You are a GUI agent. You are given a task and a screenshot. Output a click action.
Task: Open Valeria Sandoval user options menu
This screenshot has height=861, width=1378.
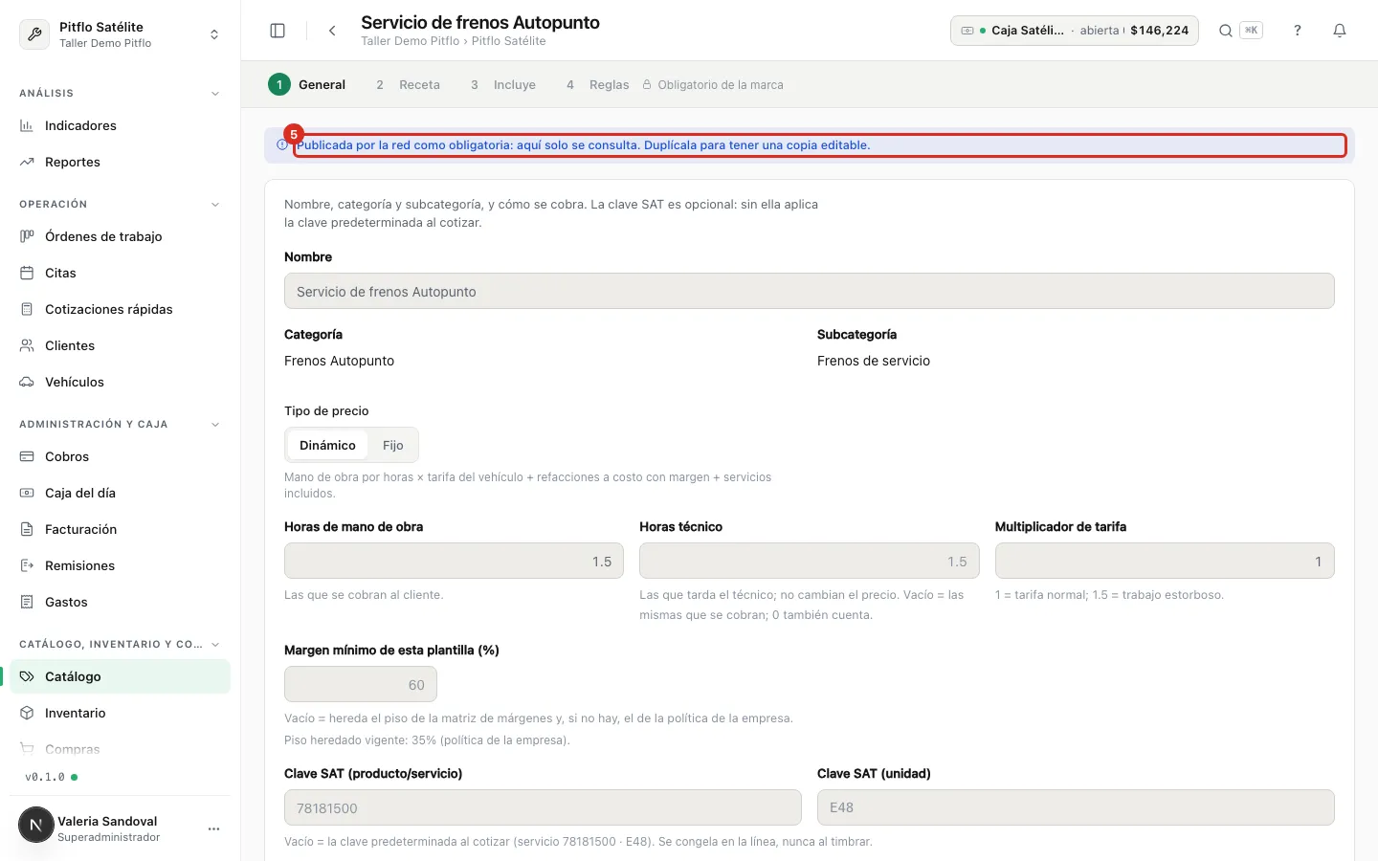pyautogui.click(x=213, y=828)
